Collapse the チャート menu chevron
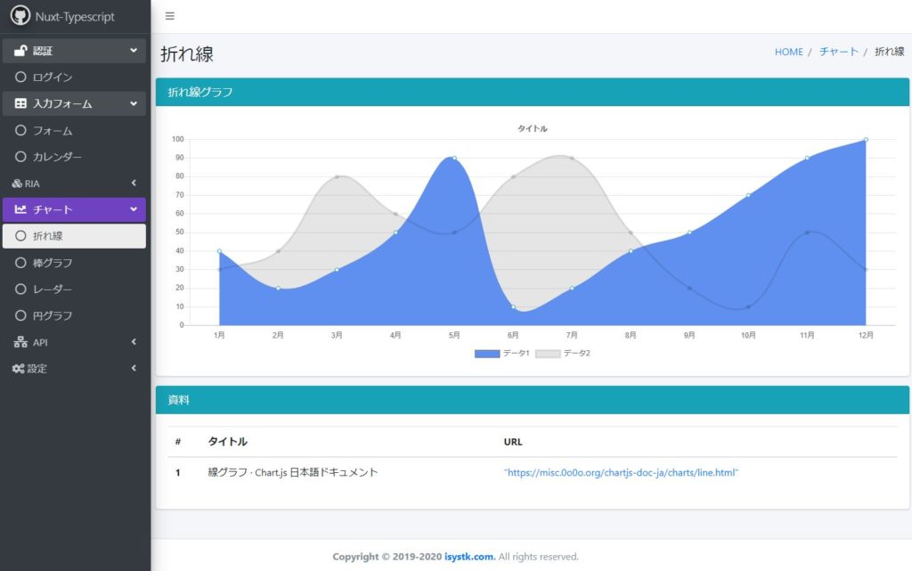This screenshot has height=571, width=912. 134,209
